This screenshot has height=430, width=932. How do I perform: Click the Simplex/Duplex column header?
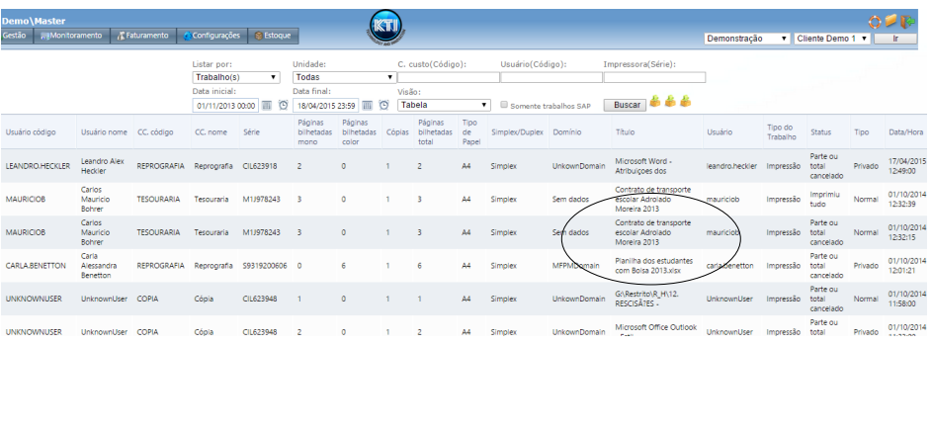coord(517,132)
